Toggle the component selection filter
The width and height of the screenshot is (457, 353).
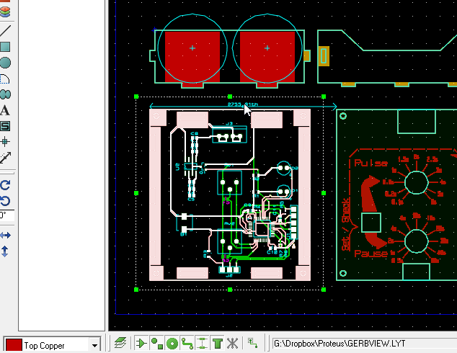(x=141, y=344)
